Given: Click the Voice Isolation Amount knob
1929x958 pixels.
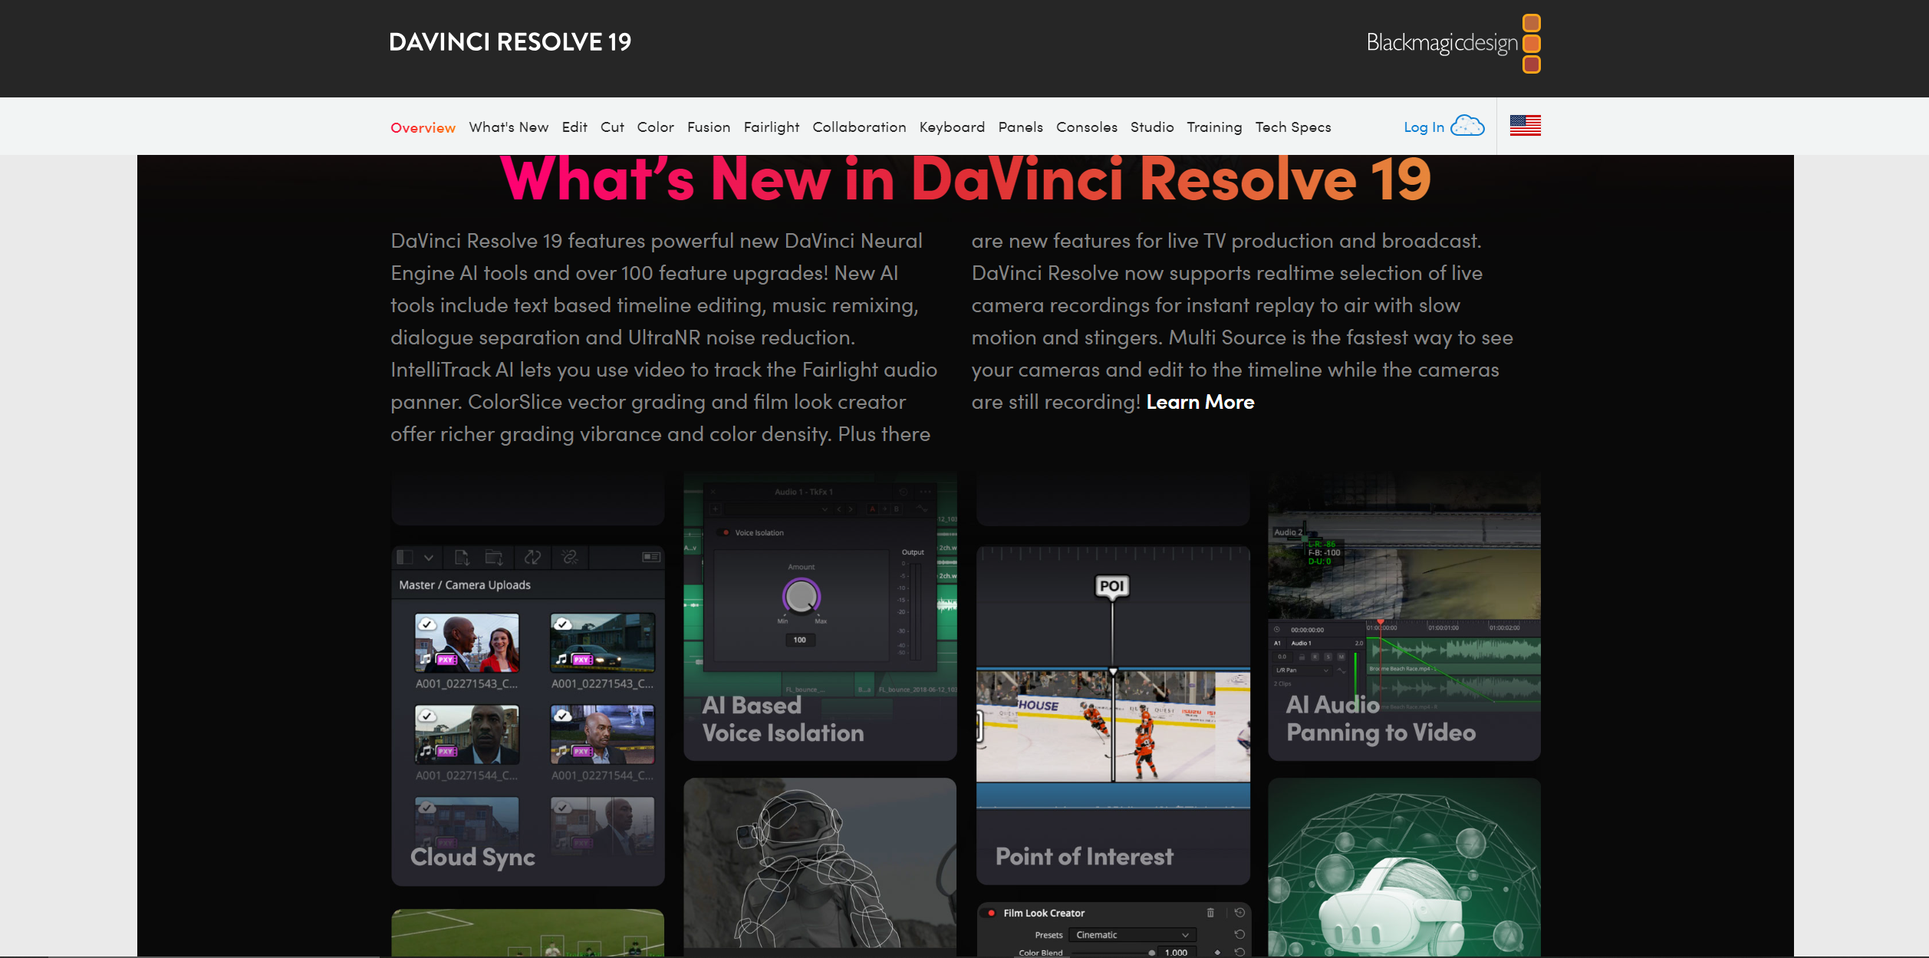Looking at the screenshot, I should (x=801, y=596).
